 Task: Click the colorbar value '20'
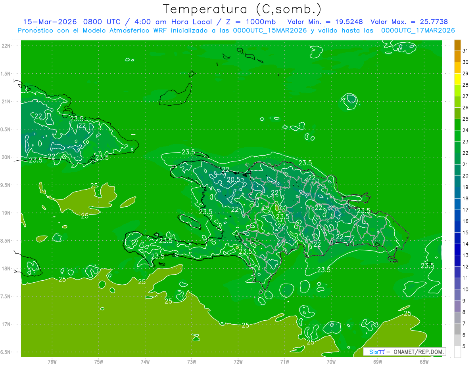466,176
